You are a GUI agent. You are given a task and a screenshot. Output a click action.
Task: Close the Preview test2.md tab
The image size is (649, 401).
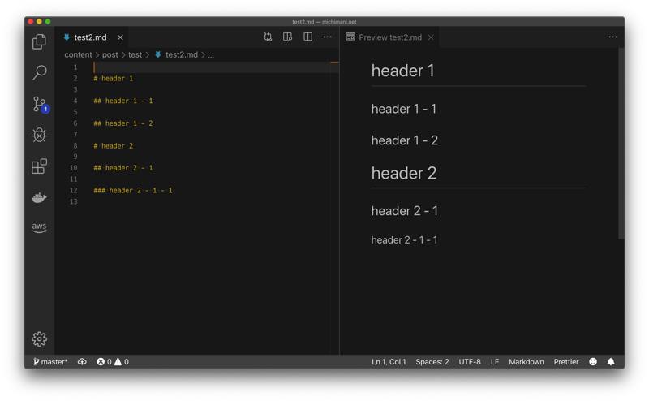[431, 37]
